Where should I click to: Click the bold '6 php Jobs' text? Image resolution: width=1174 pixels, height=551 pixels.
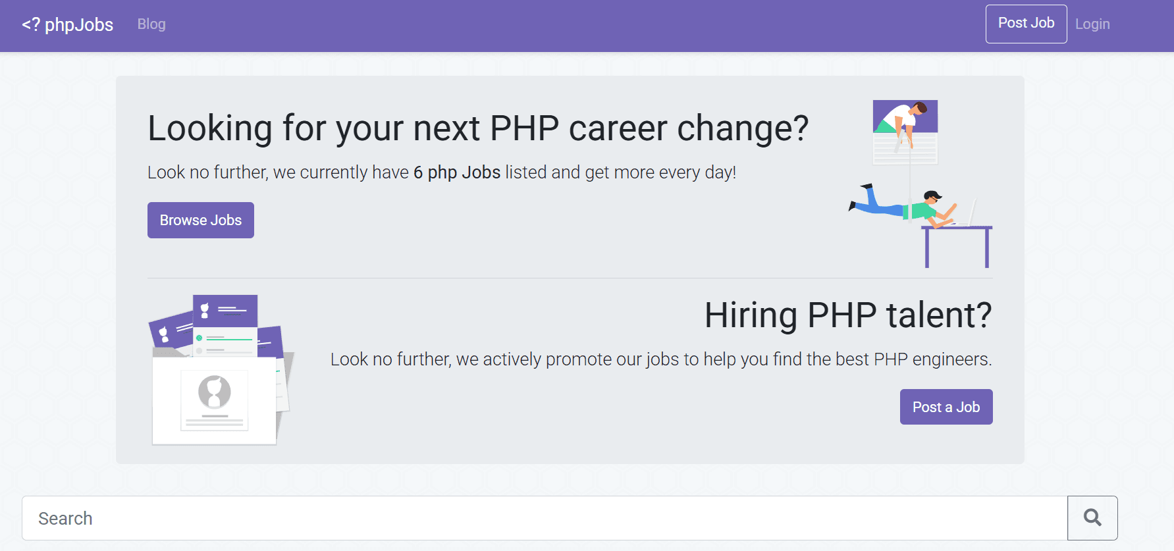tap(456, 172)
